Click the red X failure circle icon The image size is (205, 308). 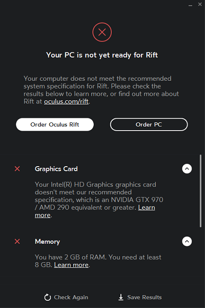102,32
